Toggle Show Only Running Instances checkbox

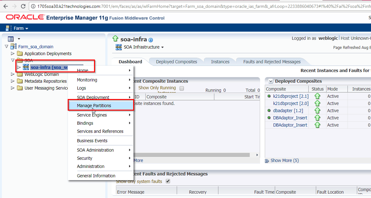pos(182,88)
